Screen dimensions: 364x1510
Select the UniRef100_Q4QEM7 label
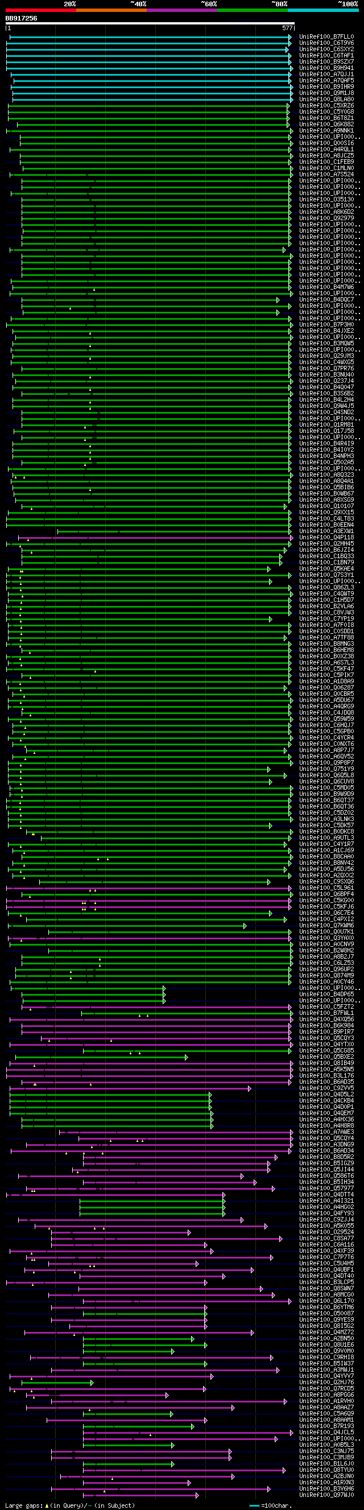(x=326, y=1113)
